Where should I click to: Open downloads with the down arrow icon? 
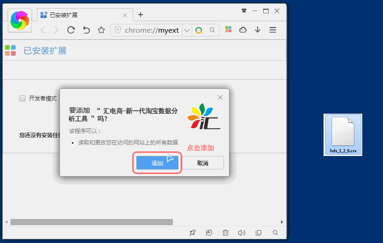click(x=258, y=30)
